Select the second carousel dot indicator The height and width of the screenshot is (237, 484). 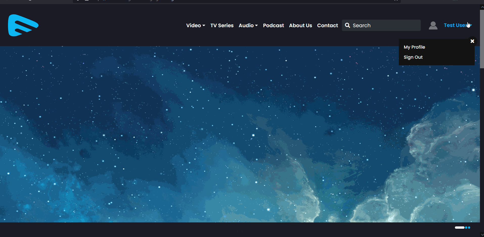tap(466, 228)
